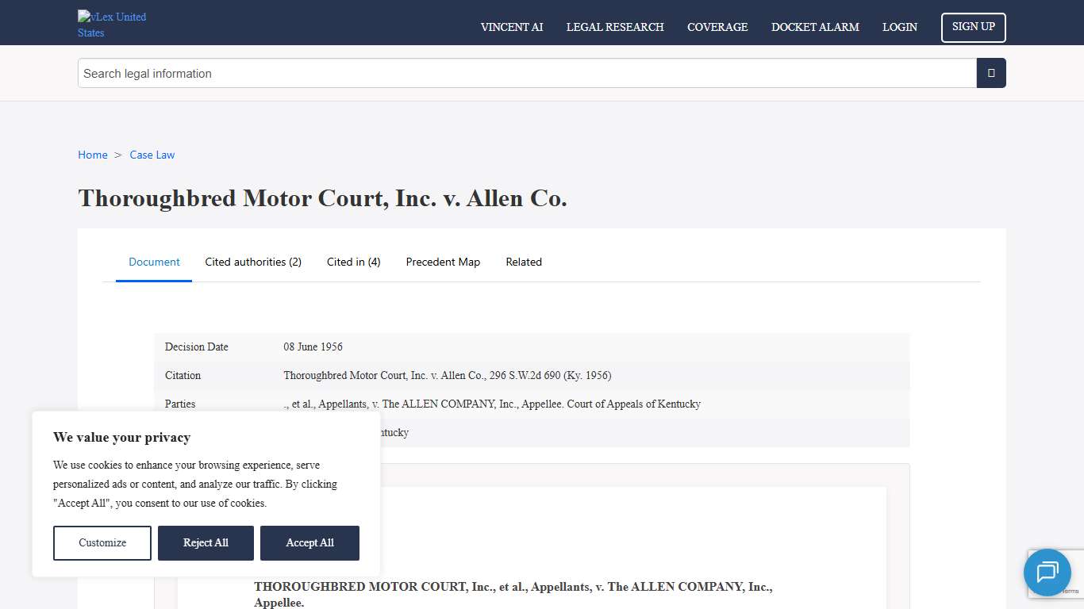Visit the DOCKET ALARM page
Image resolution: width=1084 pixels, height=609 pixels.
pos(815,27)
